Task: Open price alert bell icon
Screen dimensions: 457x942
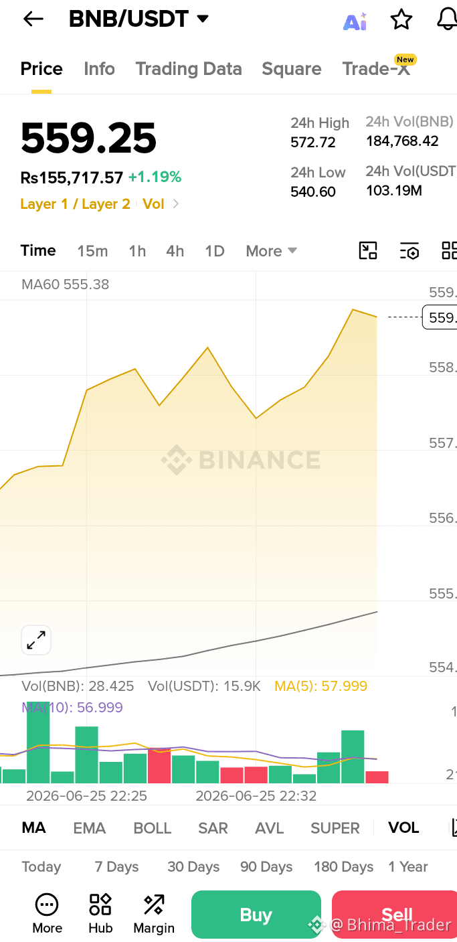Action: [447, 19]
